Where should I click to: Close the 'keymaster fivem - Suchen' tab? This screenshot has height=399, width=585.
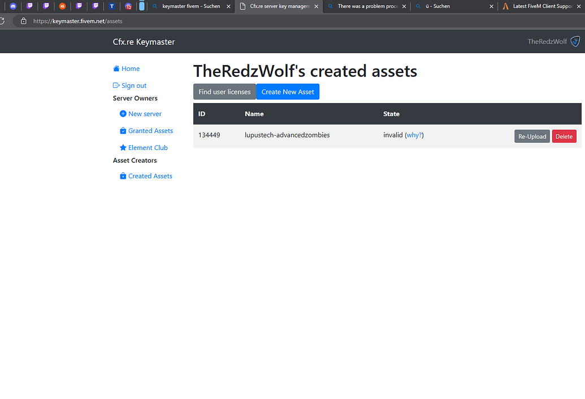click(228, 6)
